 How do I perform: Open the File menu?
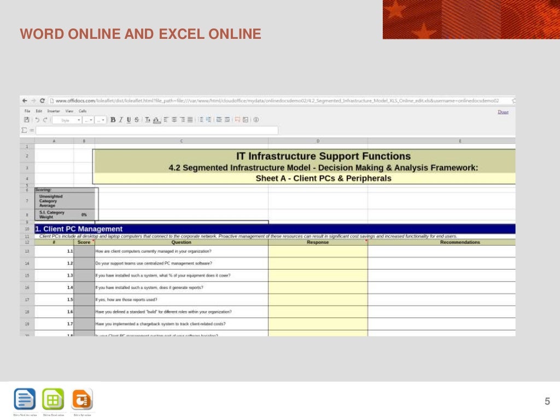27,111
